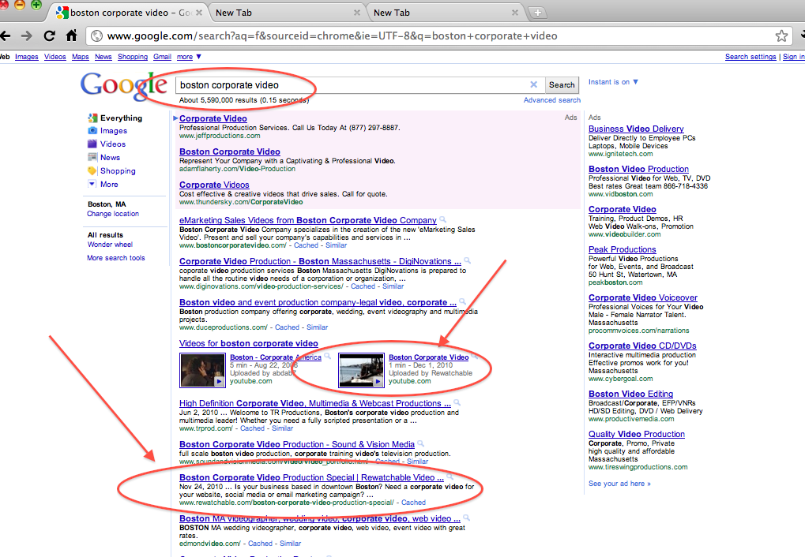Open Similar link for duceproductions.com result
Screen dimensions: 805x557
pyautogui.click(x=317, y=327)
